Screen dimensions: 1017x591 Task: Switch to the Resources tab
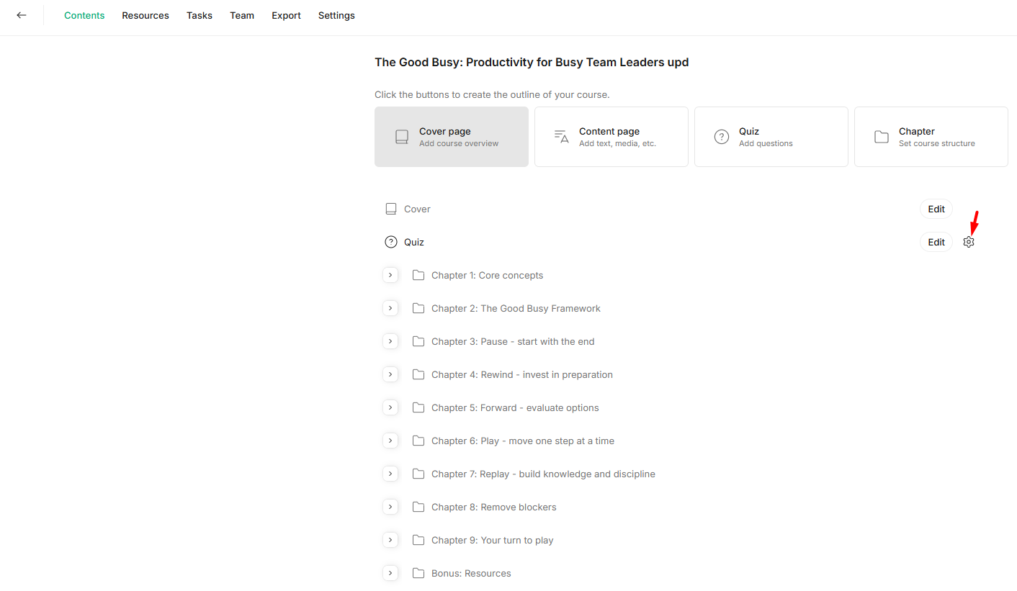pyautogui.click(x=145, y=15)
